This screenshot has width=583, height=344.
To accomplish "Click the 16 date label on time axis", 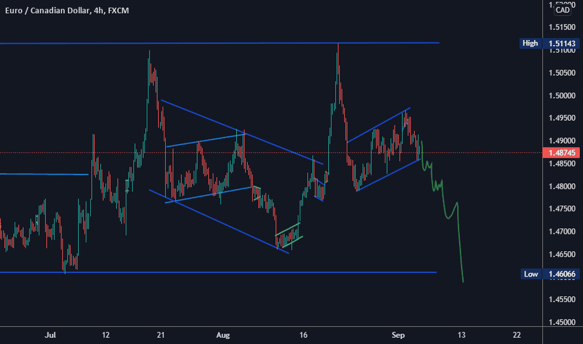I will point(303,335).
